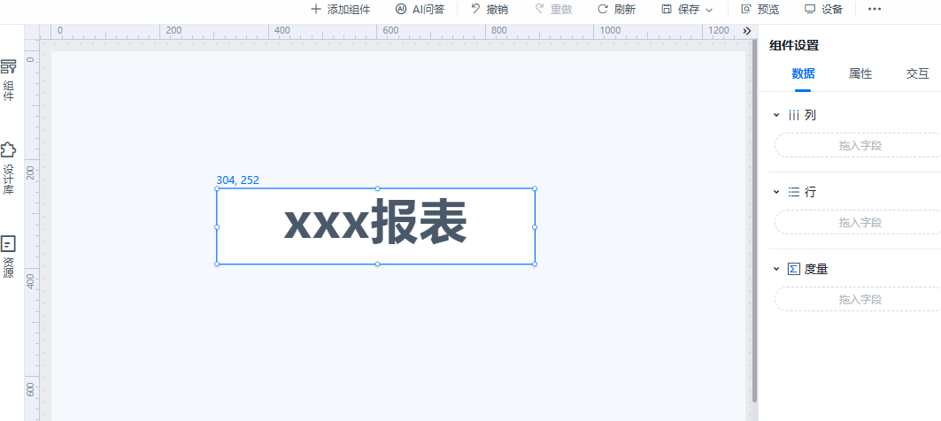Screen dimensions: 941x421
Task: Click the AI问答 label
Action: (428, 10)
